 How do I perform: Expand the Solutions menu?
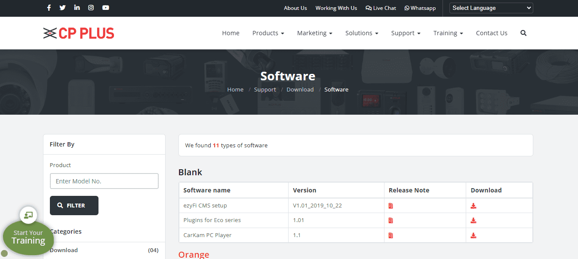pos(362,33)
